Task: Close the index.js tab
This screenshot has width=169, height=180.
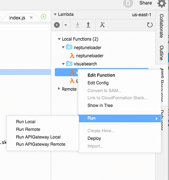Action: click(x=31, y=17)
